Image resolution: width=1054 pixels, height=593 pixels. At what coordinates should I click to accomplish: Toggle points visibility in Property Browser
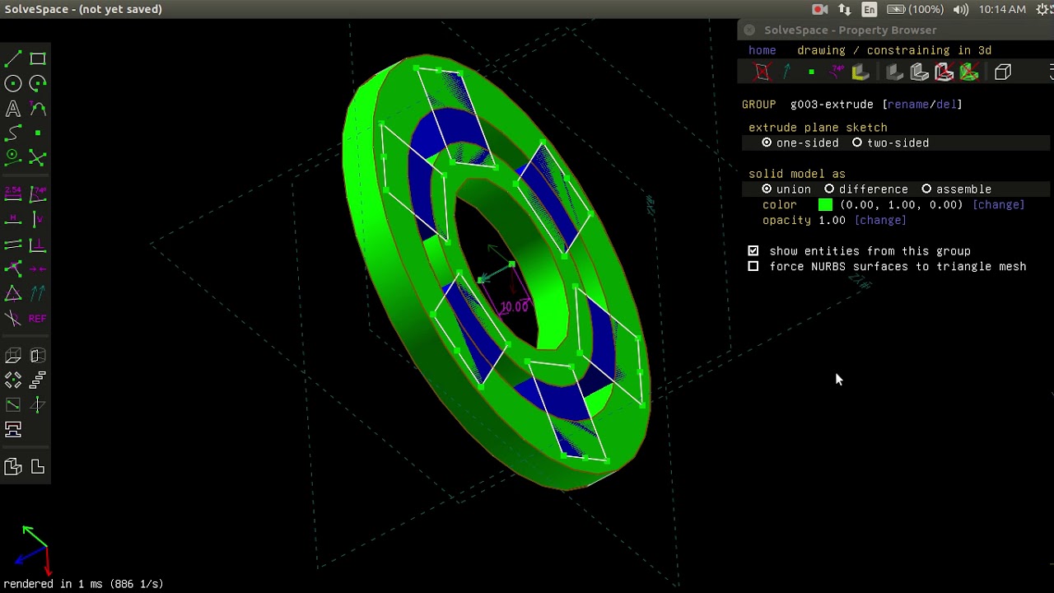click(x=811, y=72)
